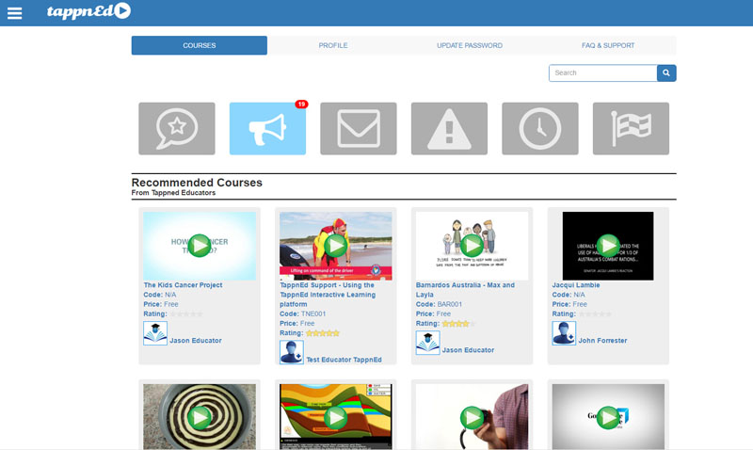Switch to the Courses tab
Viewport: 753px width, 450px height.
point(199,45)
